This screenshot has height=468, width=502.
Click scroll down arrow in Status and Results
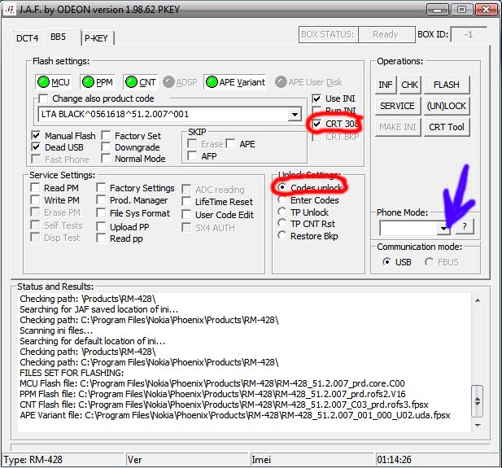[478, 425]
